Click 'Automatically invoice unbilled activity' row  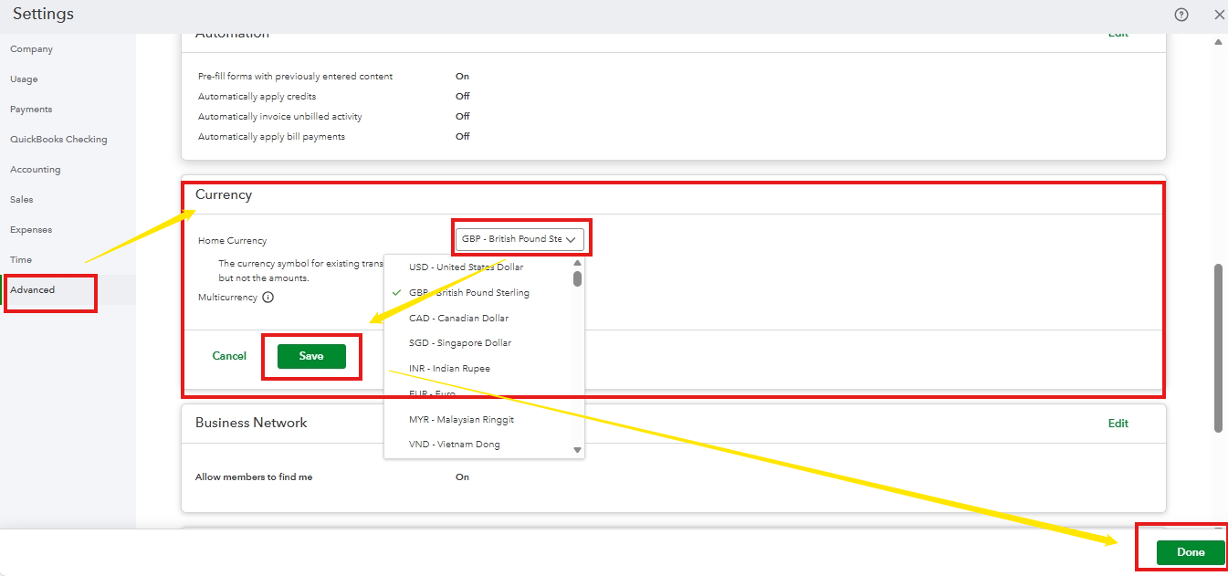(x=280, y=117)
